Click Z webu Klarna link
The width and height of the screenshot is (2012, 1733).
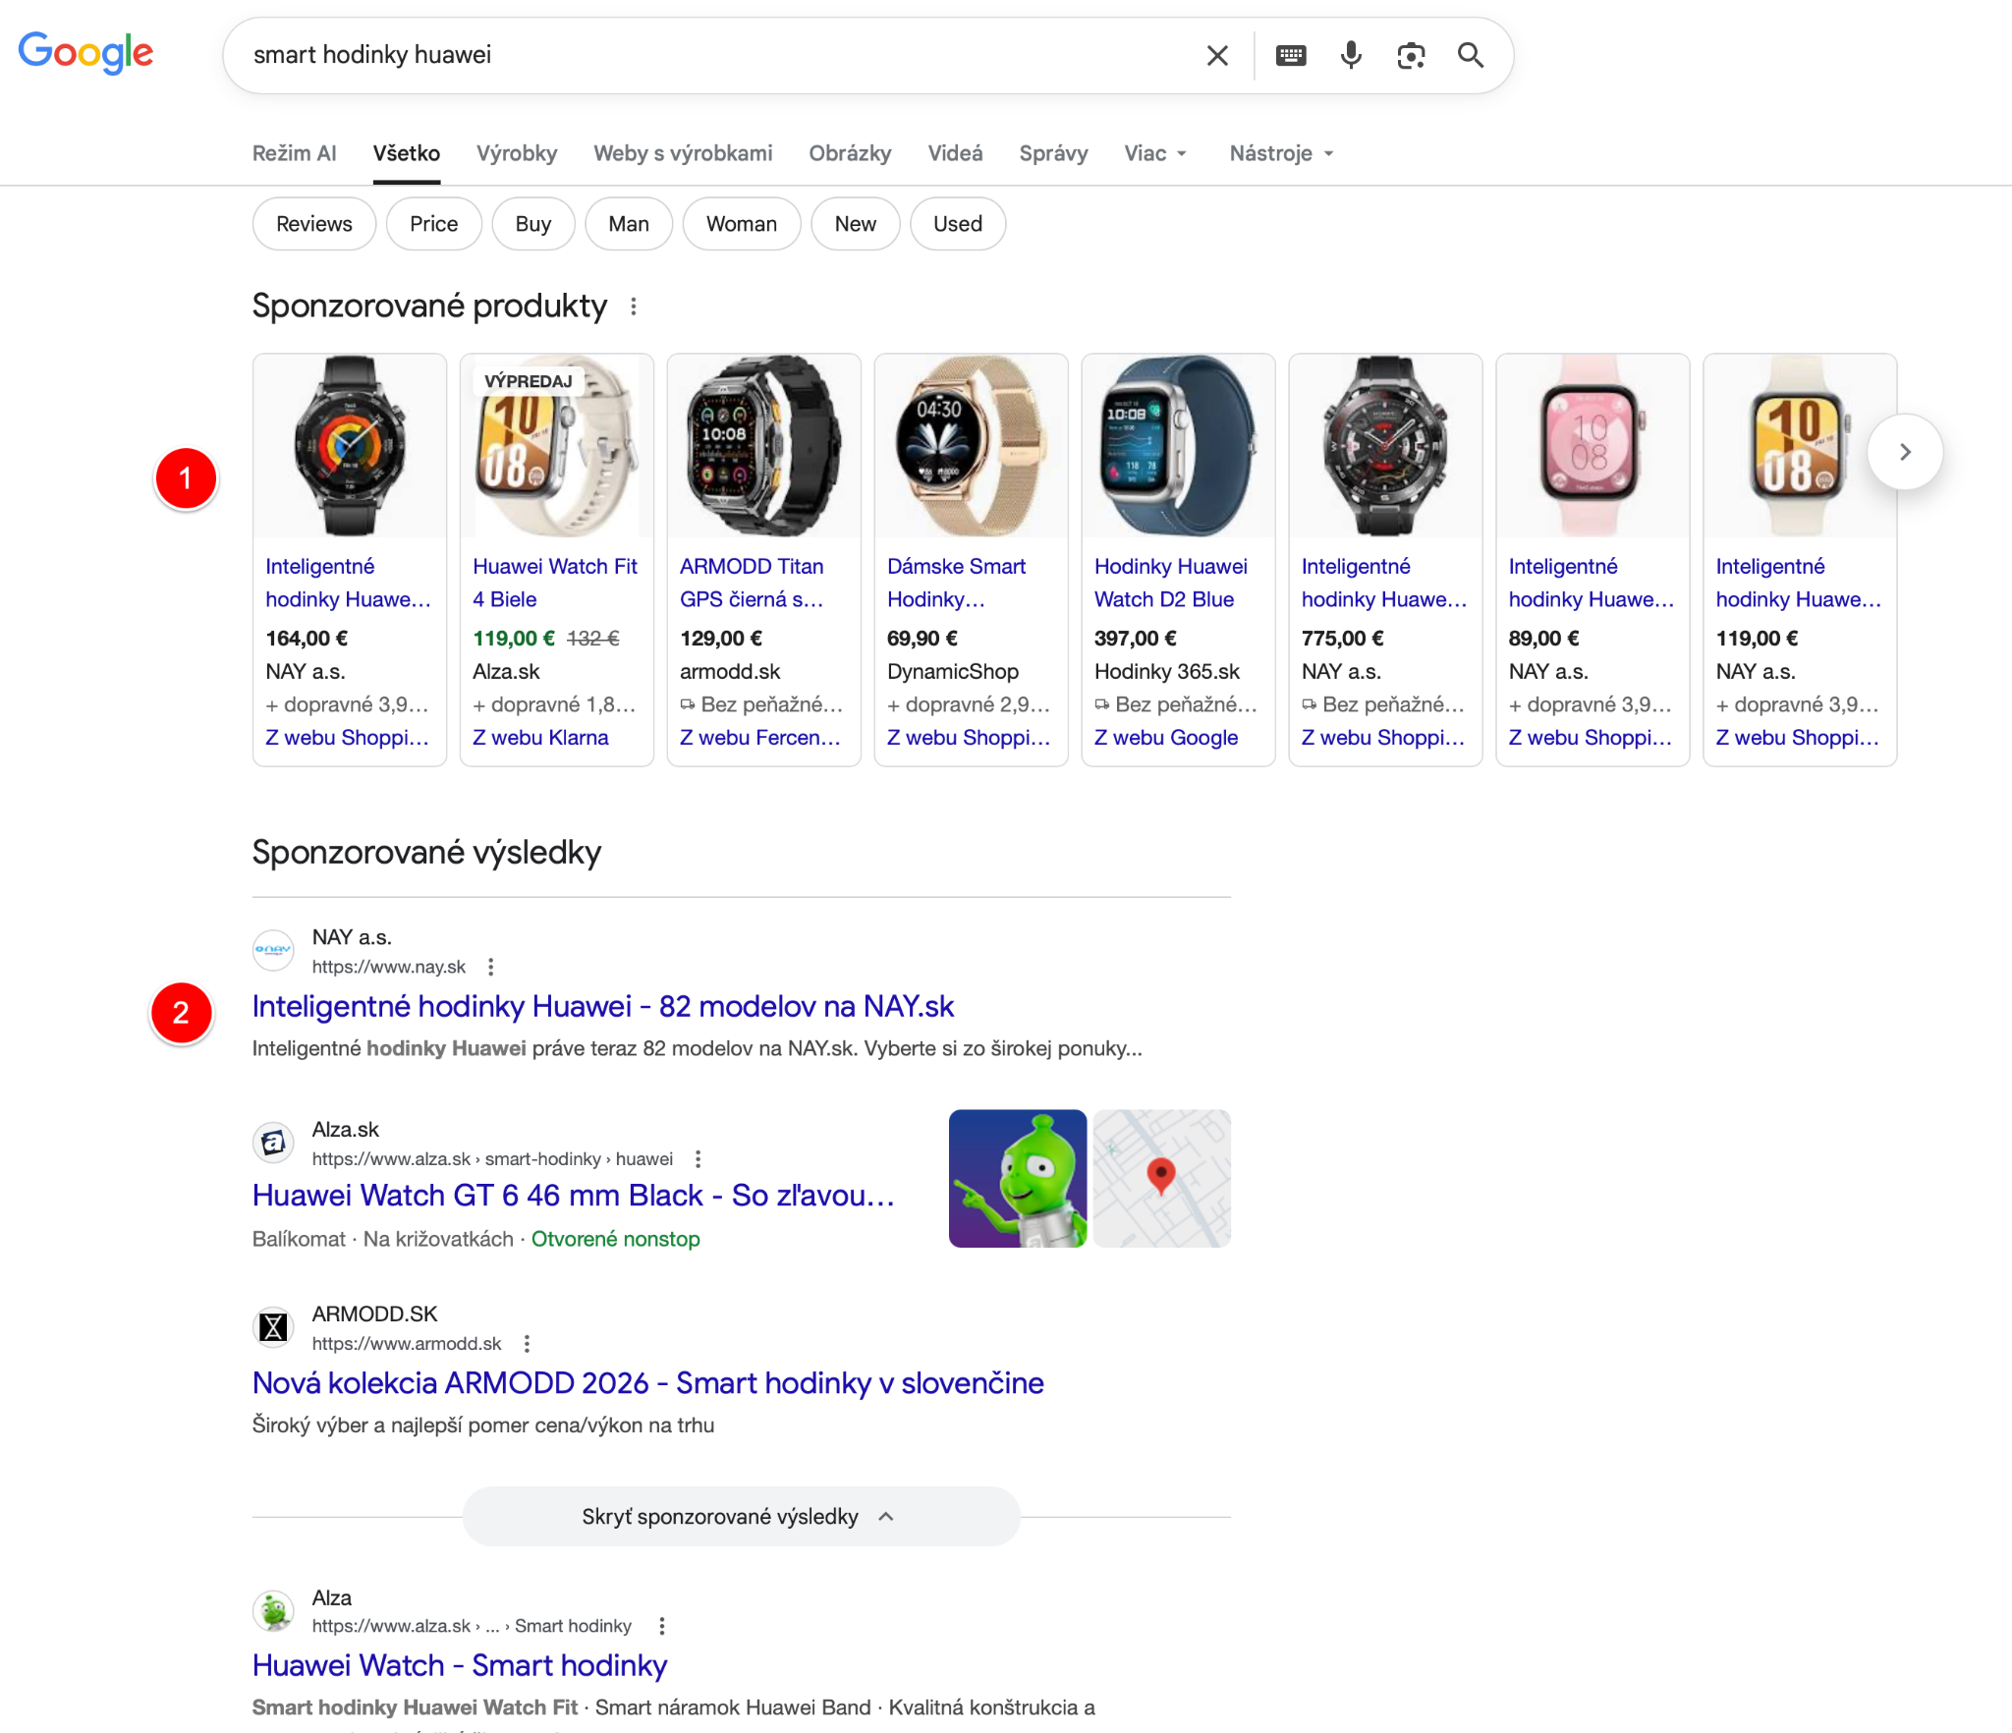pos(540,738)
